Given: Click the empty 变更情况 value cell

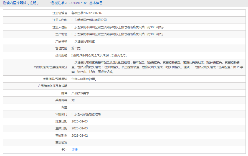Looking at the screenshot, I should pos(157,142).
